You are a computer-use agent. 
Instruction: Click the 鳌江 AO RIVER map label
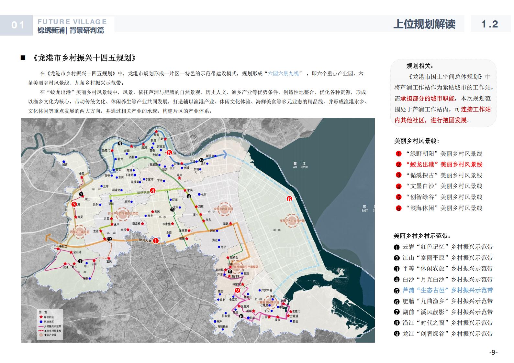point(300,165)
